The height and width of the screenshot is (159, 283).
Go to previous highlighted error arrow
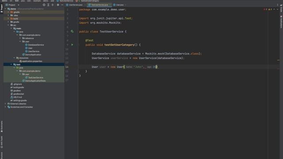(274, 9)
